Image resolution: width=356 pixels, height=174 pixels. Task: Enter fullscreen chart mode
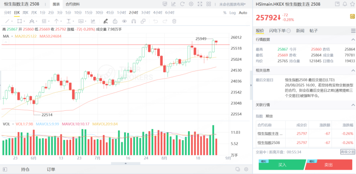(x=200, y=4)
